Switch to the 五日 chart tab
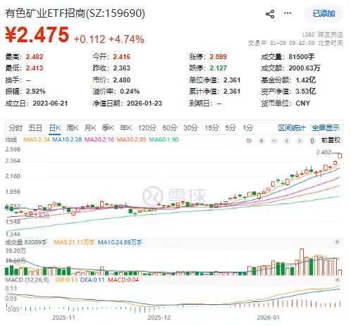 click(35, 128)
